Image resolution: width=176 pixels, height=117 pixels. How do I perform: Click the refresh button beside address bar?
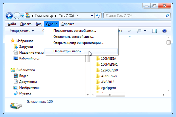98,16
